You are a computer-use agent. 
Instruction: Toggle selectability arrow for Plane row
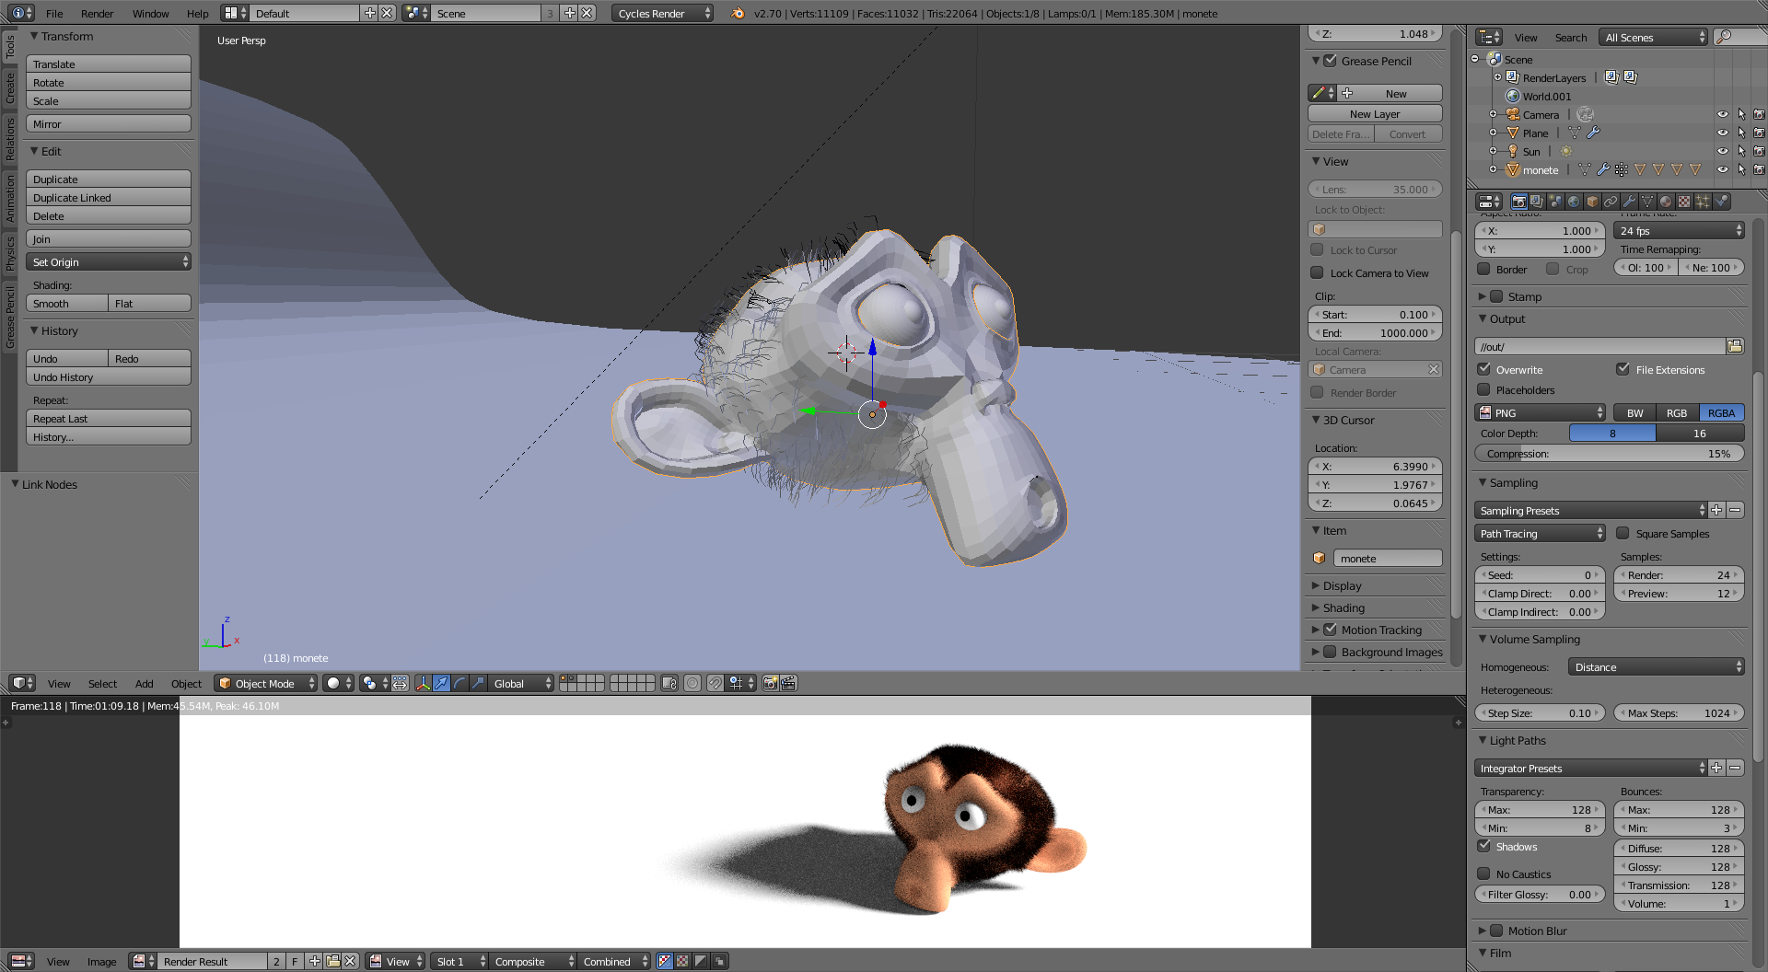[x=1740, y=133]
